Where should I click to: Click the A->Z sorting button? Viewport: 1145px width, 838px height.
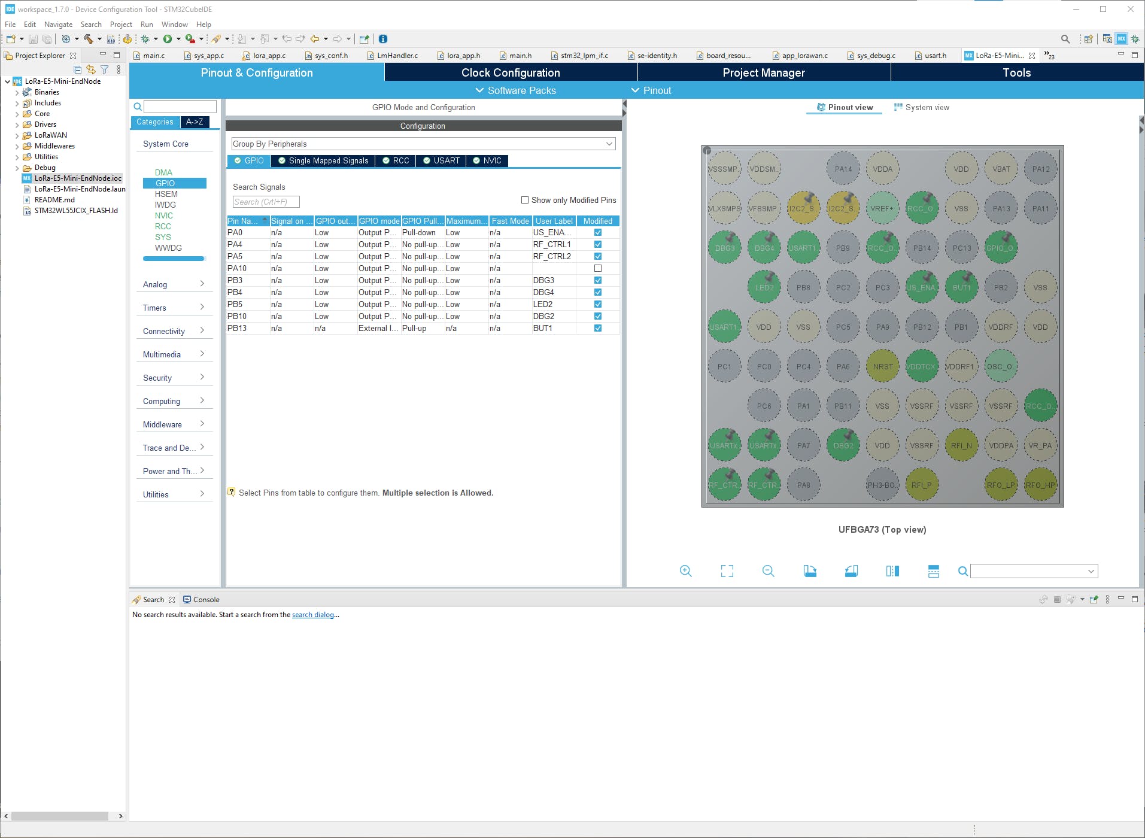(195, 122)
